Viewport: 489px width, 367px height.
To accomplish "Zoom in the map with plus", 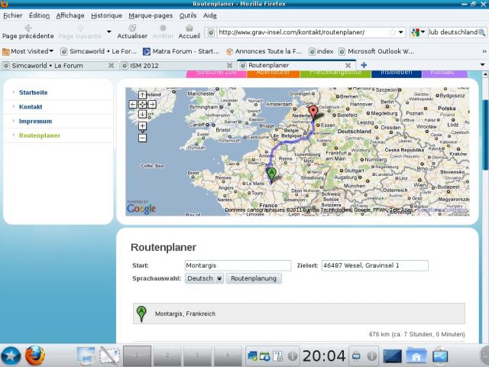I will point(143,126).
